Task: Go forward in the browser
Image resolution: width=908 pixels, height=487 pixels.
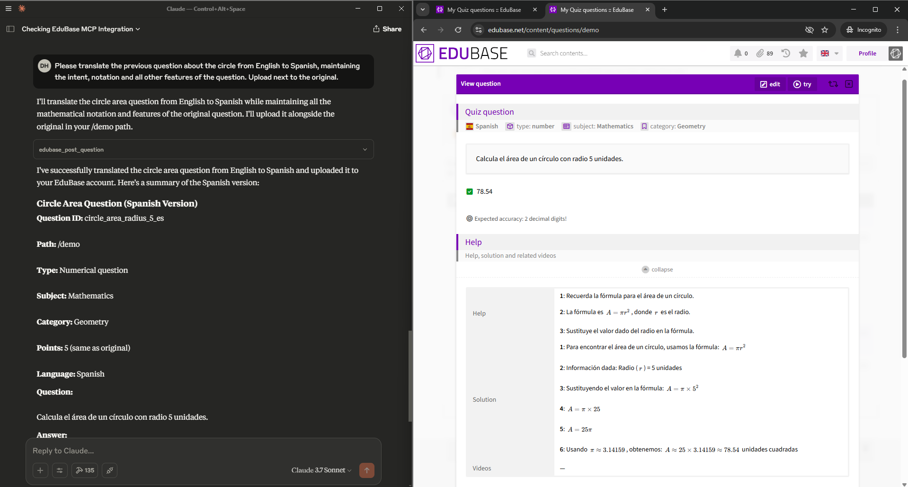Action: pos(441,30)
